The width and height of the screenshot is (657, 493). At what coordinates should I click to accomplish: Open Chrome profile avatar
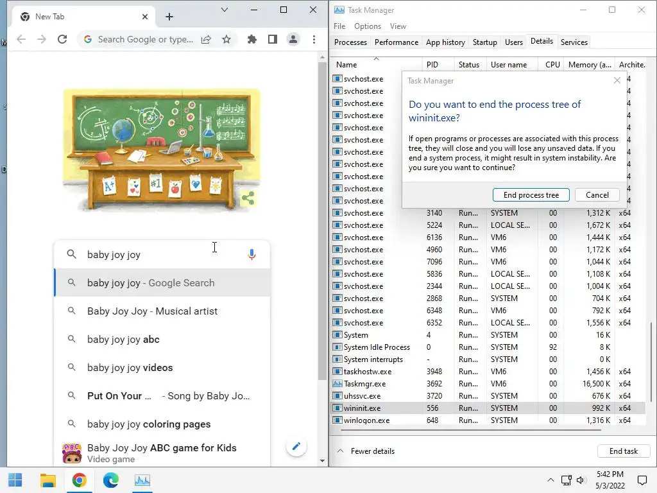click(293, 39)
